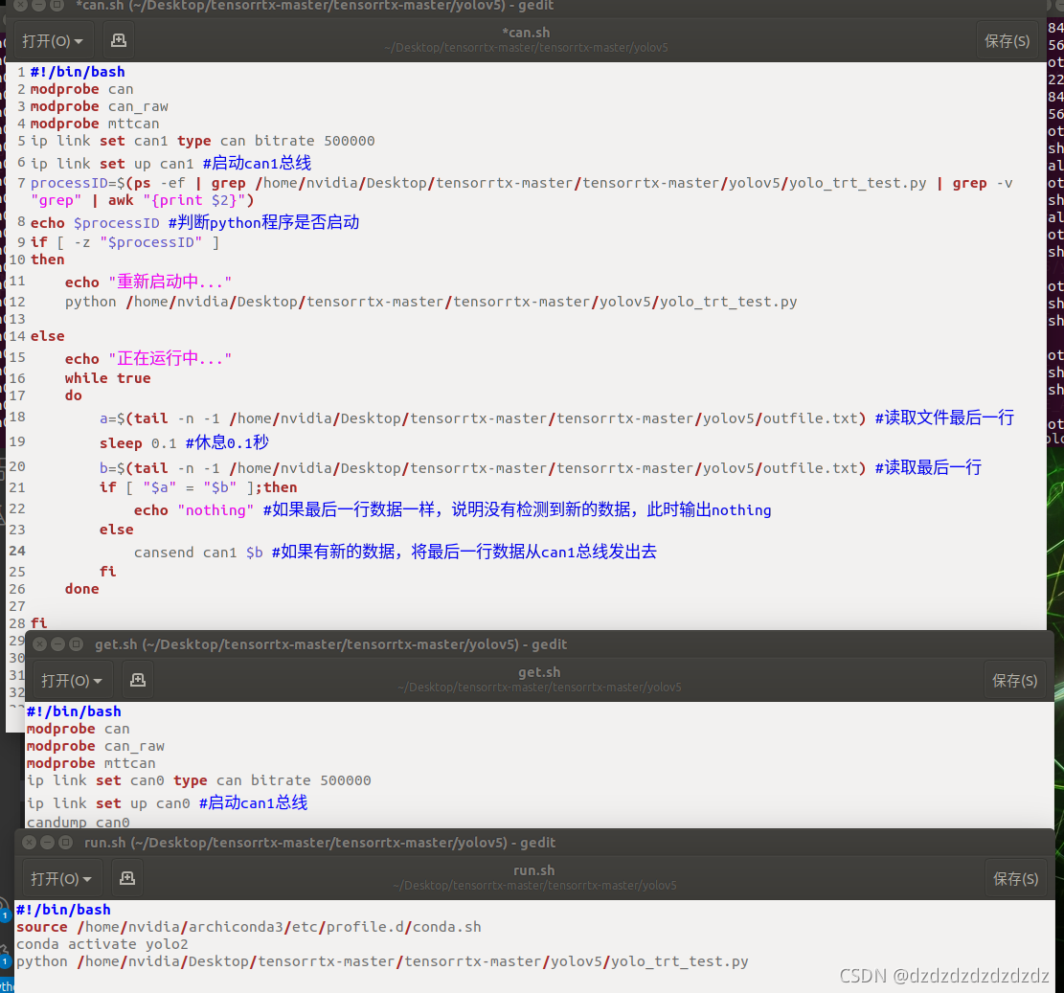Click the '#启动can1总线' comment on can.sh line 6
Screen dimensions: 1064x993
point(258,163)
